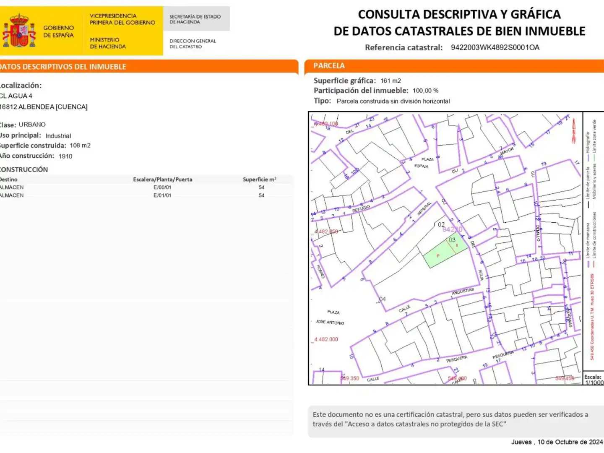Image resolution: width=604 pixels, height=453 pixels.
Task: Click "ALMACEN" in the E/01/01 row
Action: [x=12, y=195]
